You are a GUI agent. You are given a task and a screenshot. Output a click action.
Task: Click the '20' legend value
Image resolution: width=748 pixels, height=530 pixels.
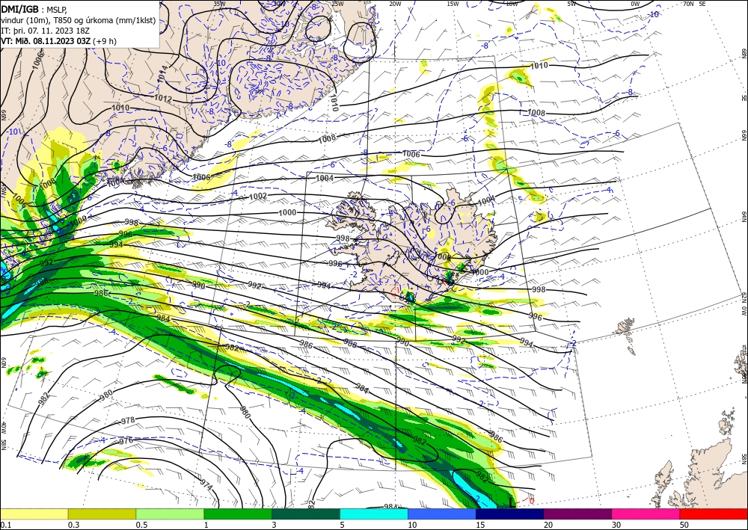[548, 525]
